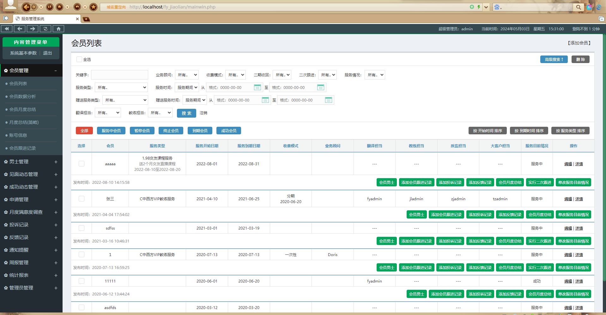Click the 关键字 input field

tap(119, 75)
